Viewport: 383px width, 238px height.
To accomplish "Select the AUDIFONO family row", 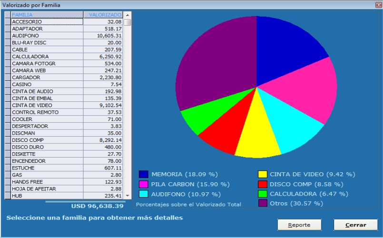I will (47, 36).
